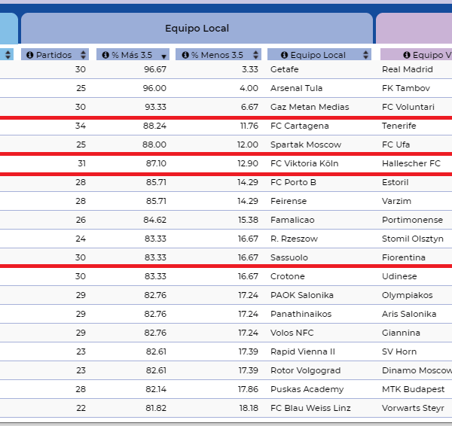The width and height of the screenshot is (452, 426).
Task: Select the Famalicao team cell
Action: [292, 220]
